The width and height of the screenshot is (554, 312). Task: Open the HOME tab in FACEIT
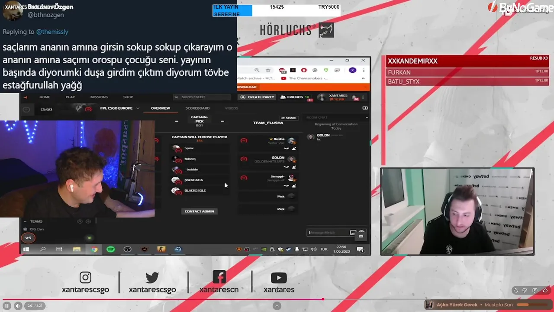click(45, 97)
